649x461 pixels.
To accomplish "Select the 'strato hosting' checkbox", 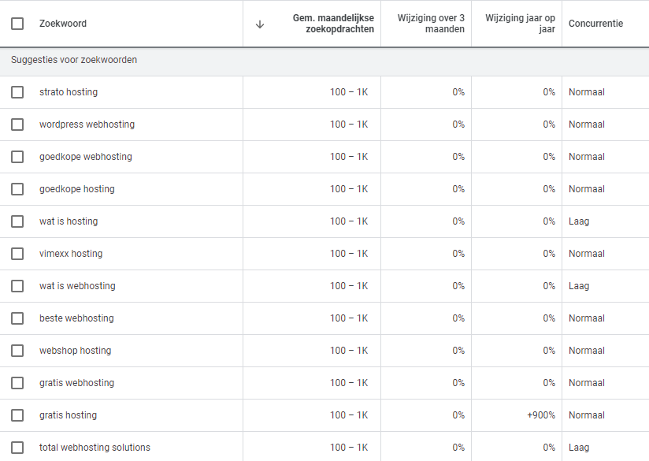I will click(x=17, y=92).
